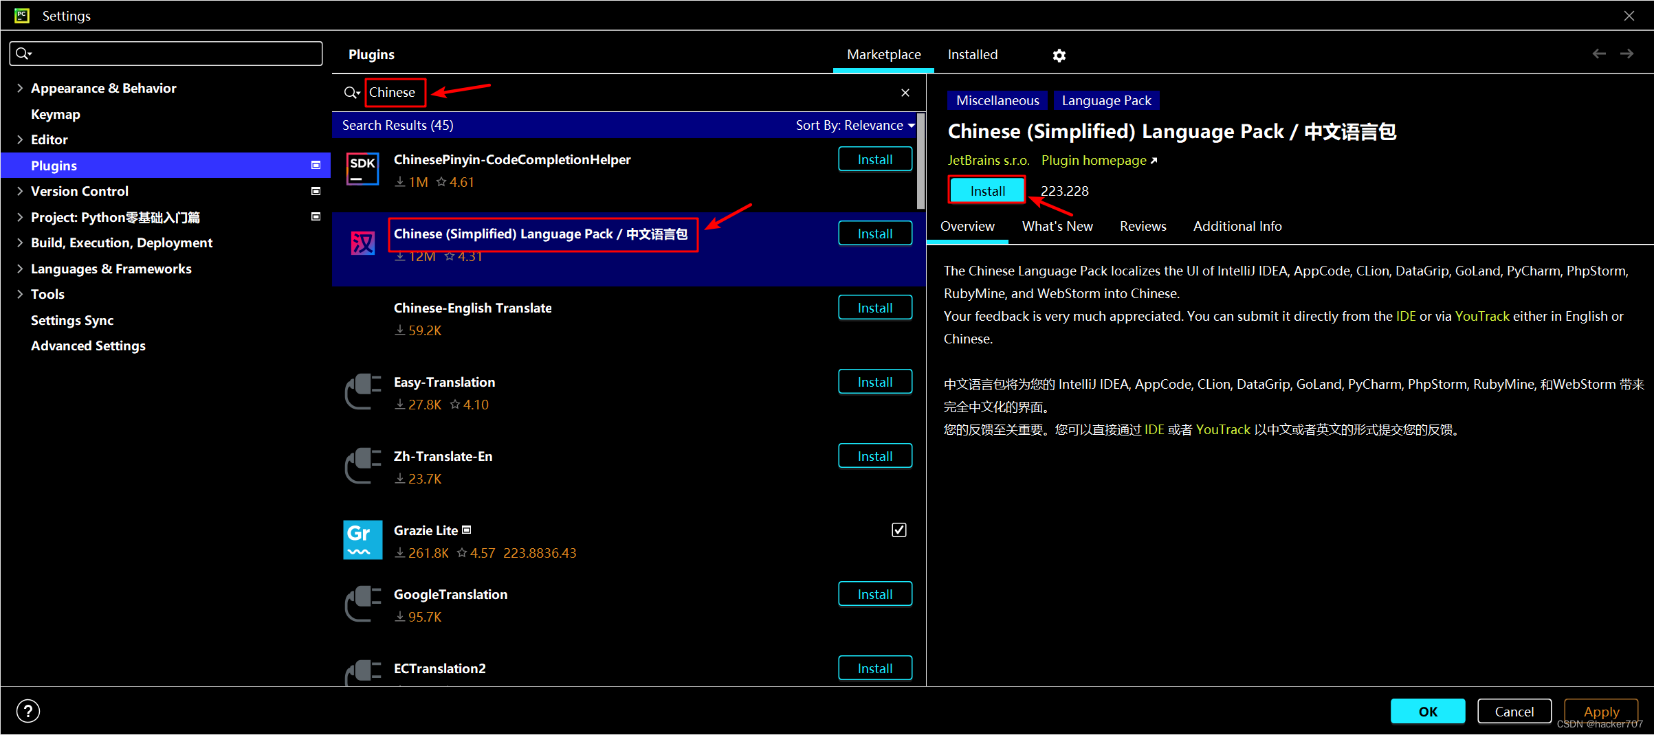
Task: Click the Cancel button
Action: 1514,712
